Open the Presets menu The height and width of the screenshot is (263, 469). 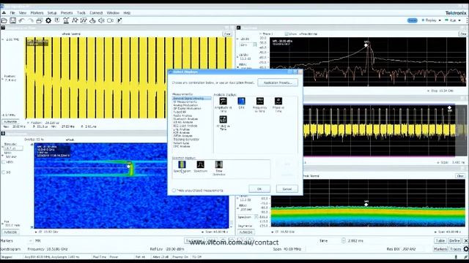(67, 13)
